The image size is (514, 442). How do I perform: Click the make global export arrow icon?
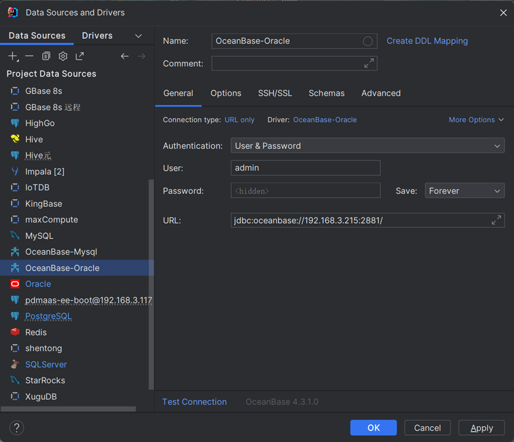click(80, 56)
